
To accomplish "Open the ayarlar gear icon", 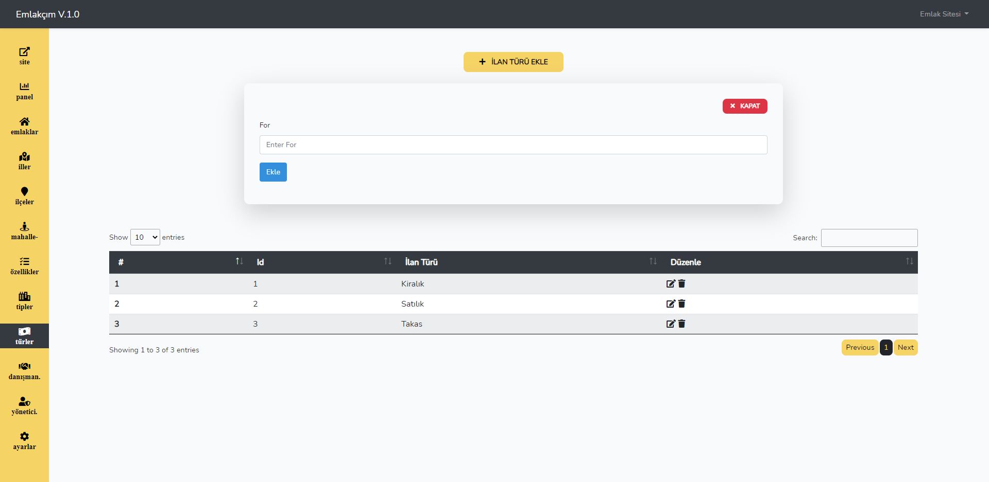I will coord(24,436).
